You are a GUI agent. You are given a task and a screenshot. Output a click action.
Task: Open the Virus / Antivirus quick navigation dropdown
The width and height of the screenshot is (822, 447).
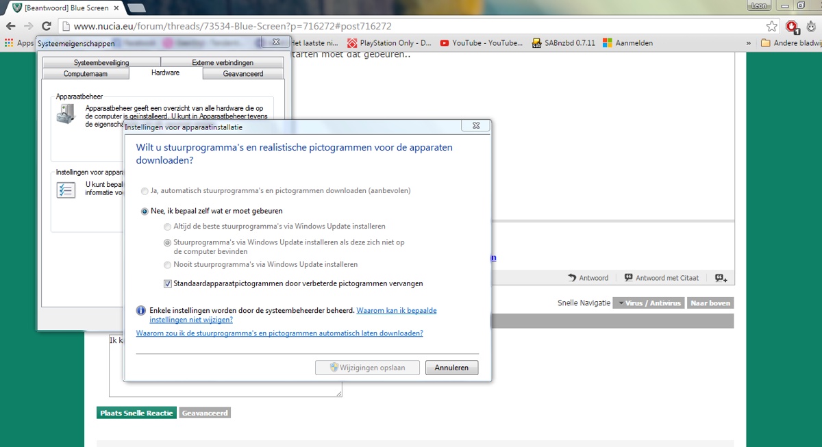point(648,303)
